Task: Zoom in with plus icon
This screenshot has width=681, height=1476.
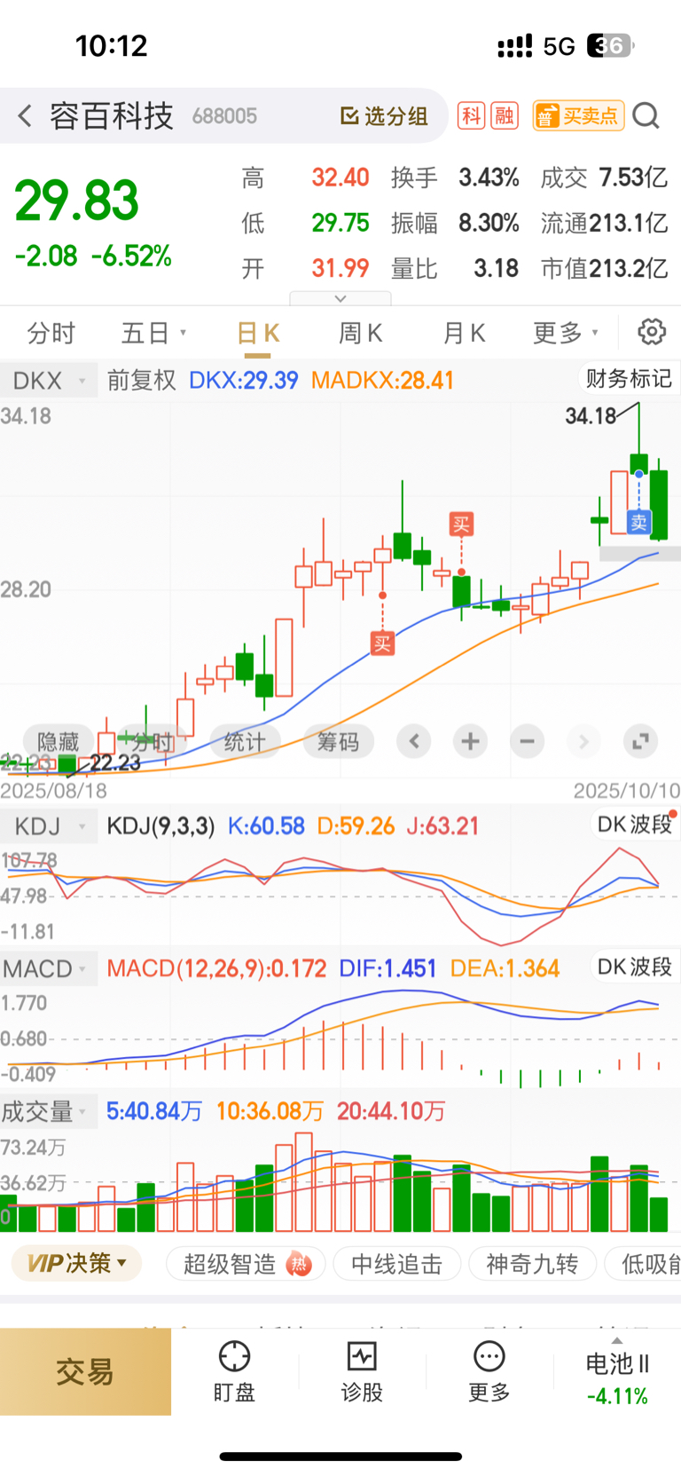Action: point(471,741)
